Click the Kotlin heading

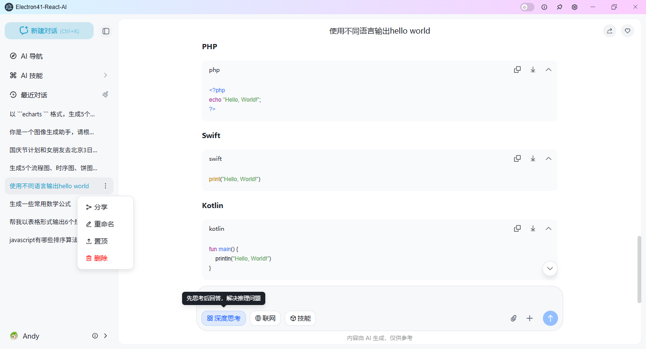tap(213, 205)
